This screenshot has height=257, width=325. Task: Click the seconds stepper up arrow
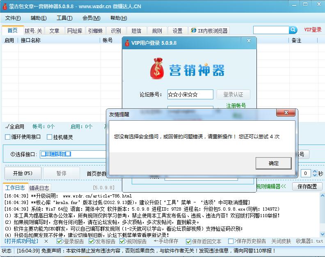315,171
